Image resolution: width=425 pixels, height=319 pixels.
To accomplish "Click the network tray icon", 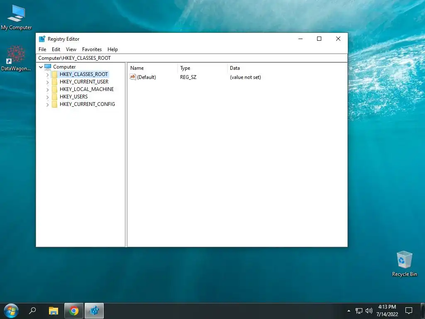I will (359, 311).
